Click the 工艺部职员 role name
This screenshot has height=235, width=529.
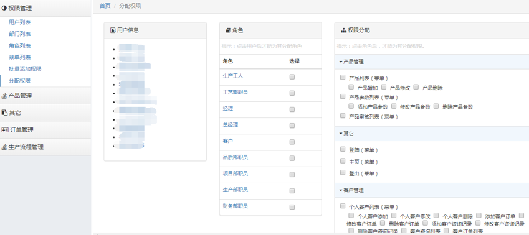[x=236, y=92]
